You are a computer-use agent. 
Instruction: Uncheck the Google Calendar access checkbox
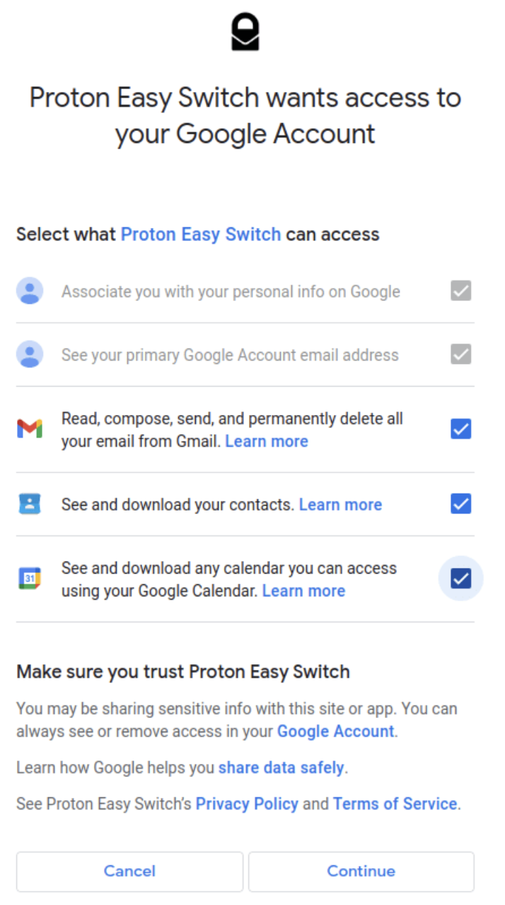(461, 579)
